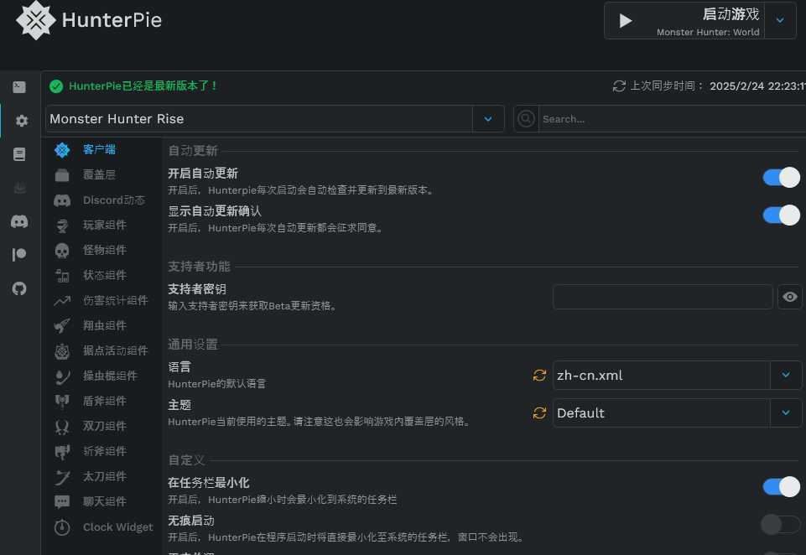The image size is (806, 555).
Task: Open 玩家组件 settings tab
Action: pos(101,225)
